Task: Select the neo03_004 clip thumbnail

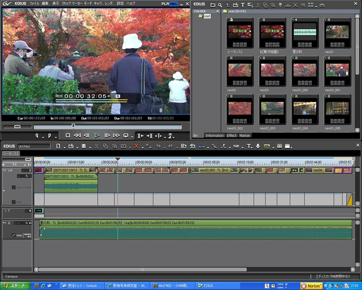Action: (x=305, y=109)
